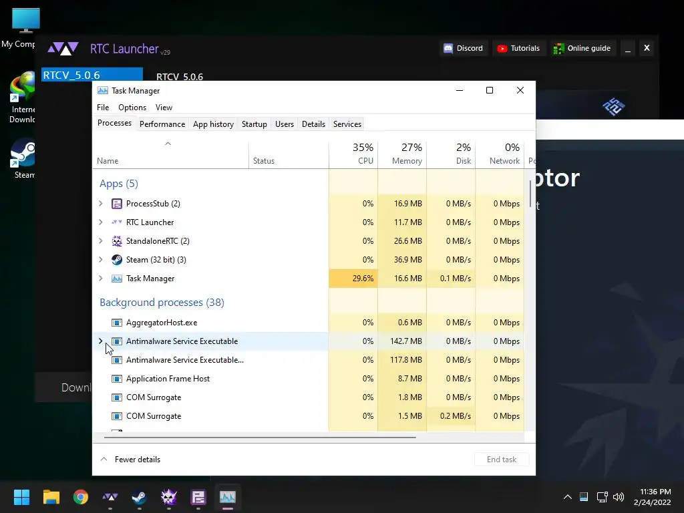The width and height of the screenshot is (684, 513).
Task: Open Discord link in RTC Launcher
Action: [x=464, y=48]
